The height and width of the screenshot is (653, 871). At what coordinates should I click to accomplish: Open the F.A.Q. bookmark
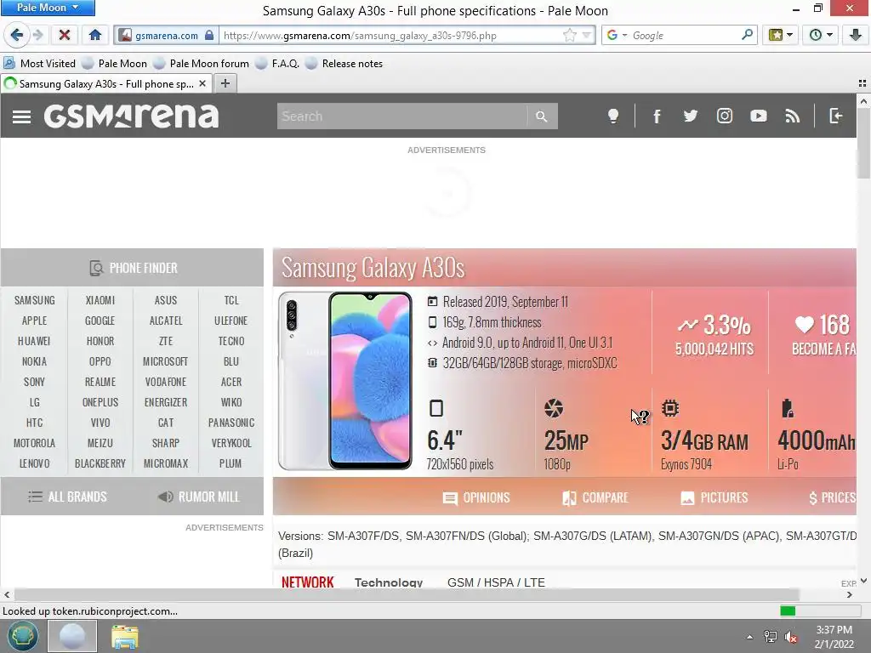tap(277, 64)
